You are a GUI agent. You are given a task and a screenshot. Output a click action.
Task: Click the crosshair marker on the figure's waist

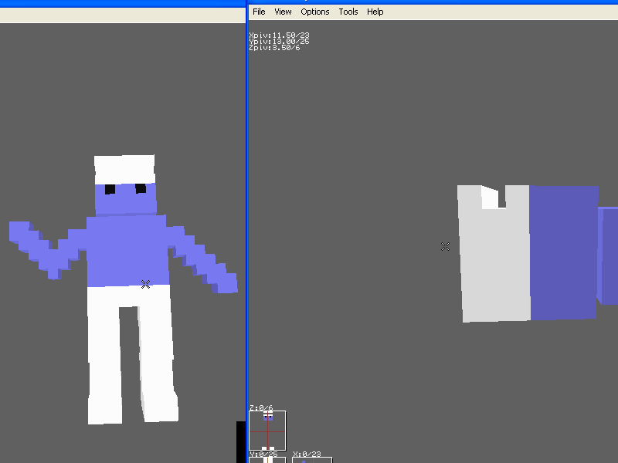(x=145, y=283)
